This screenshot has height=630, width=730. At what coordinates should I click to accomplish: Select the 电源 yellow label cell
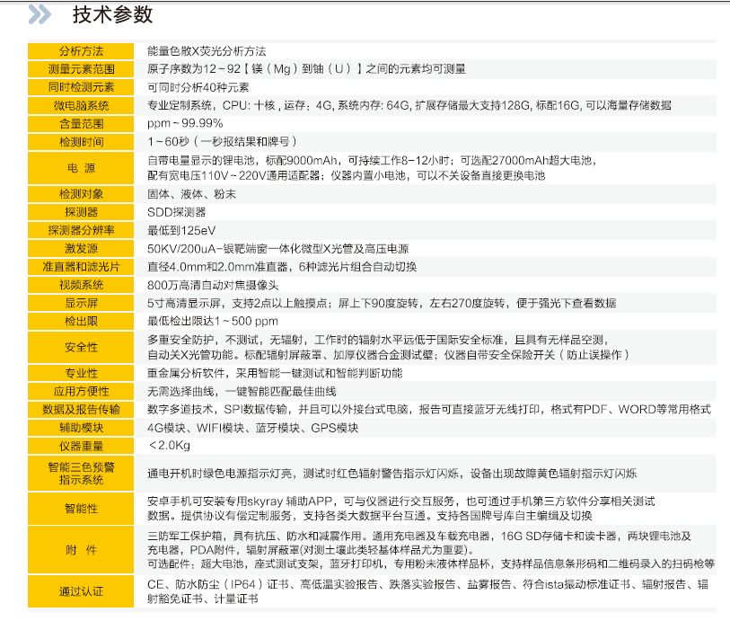[x=82, y=168]
